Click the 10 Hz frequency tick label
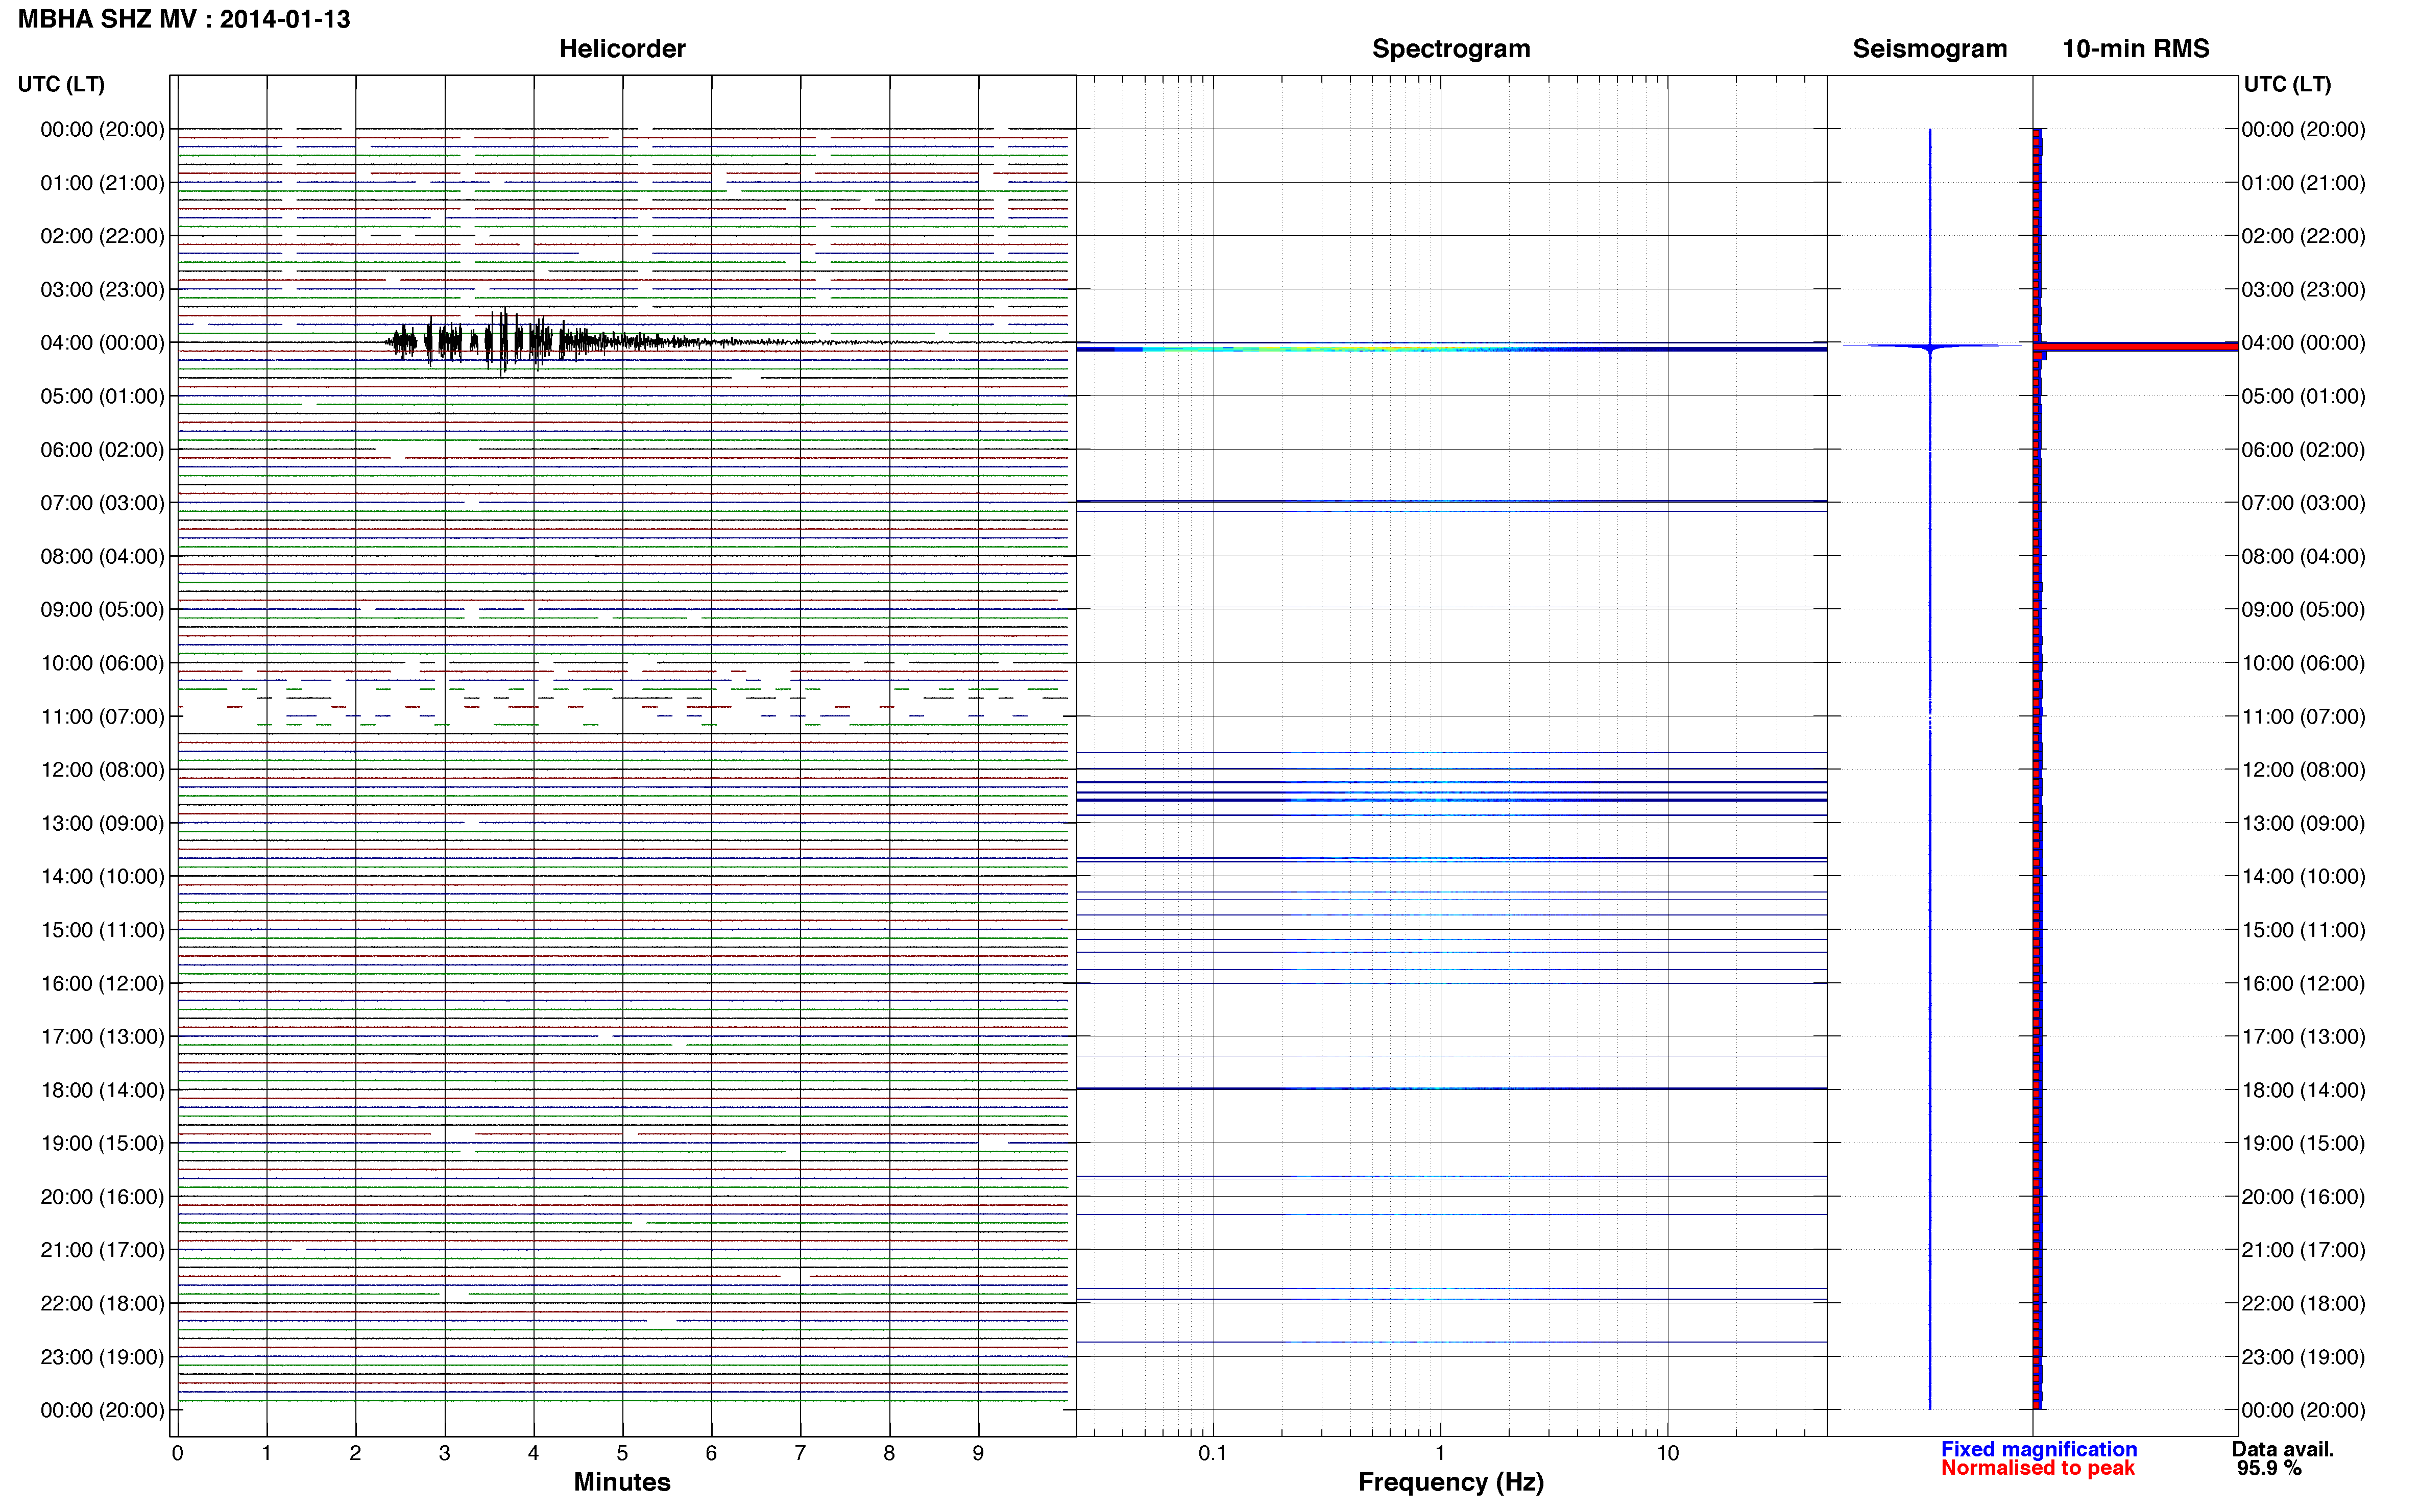Viewport: 2420px width, 1512px height. tap(1667, 1454)
